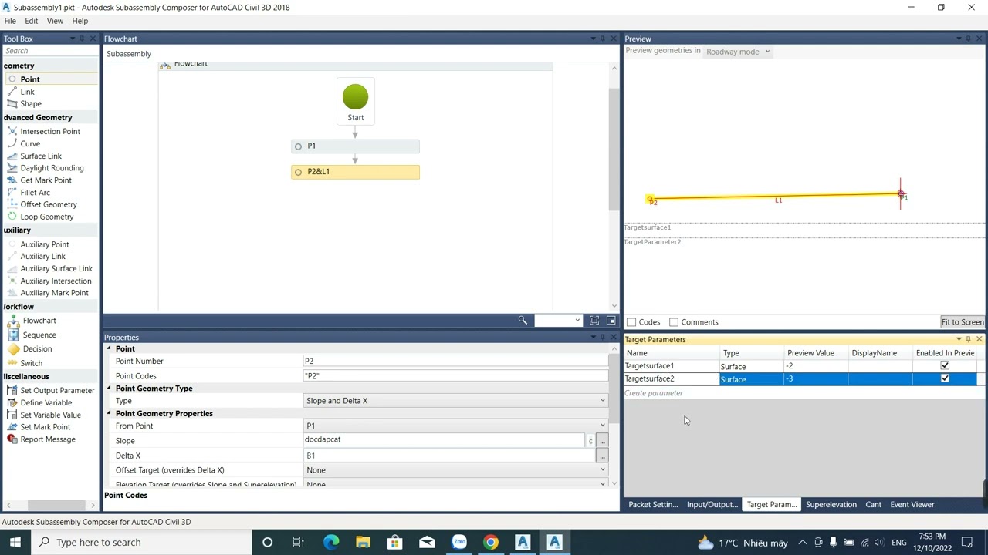Viewport: 988px width, 555px height.
Task: Toggle the Codes checkbox in Preview
Action: tap(631, 322)
